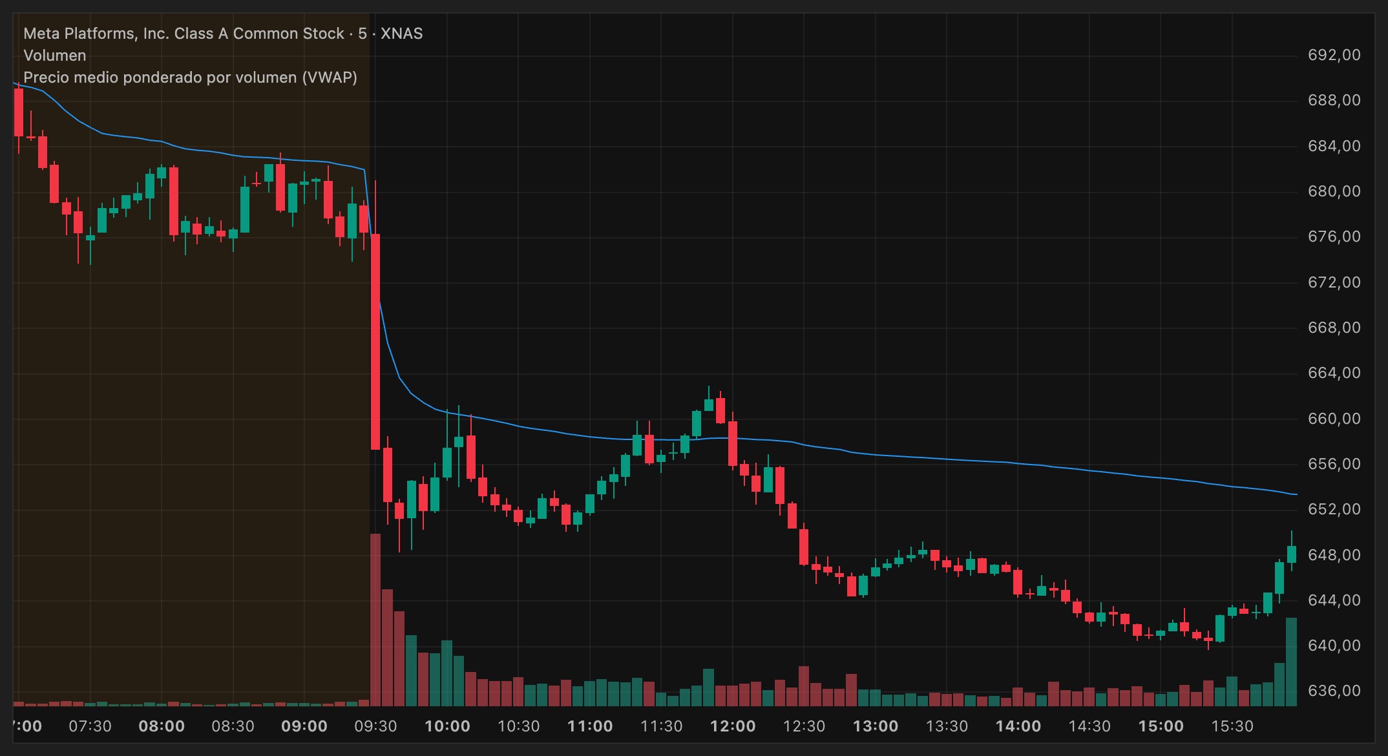1388x756 pixels.
Task: Click the 14:30 time axis label
Action: tap(1090, 726)
